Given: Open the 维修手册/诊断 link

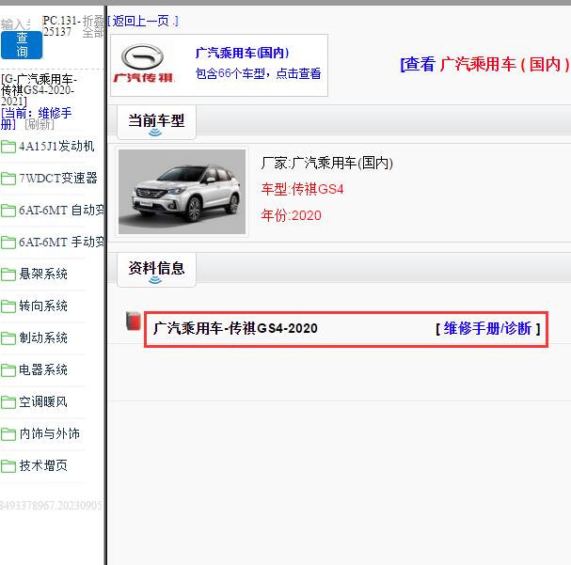Looking at the screenshot, I should [x=487, y=328].
